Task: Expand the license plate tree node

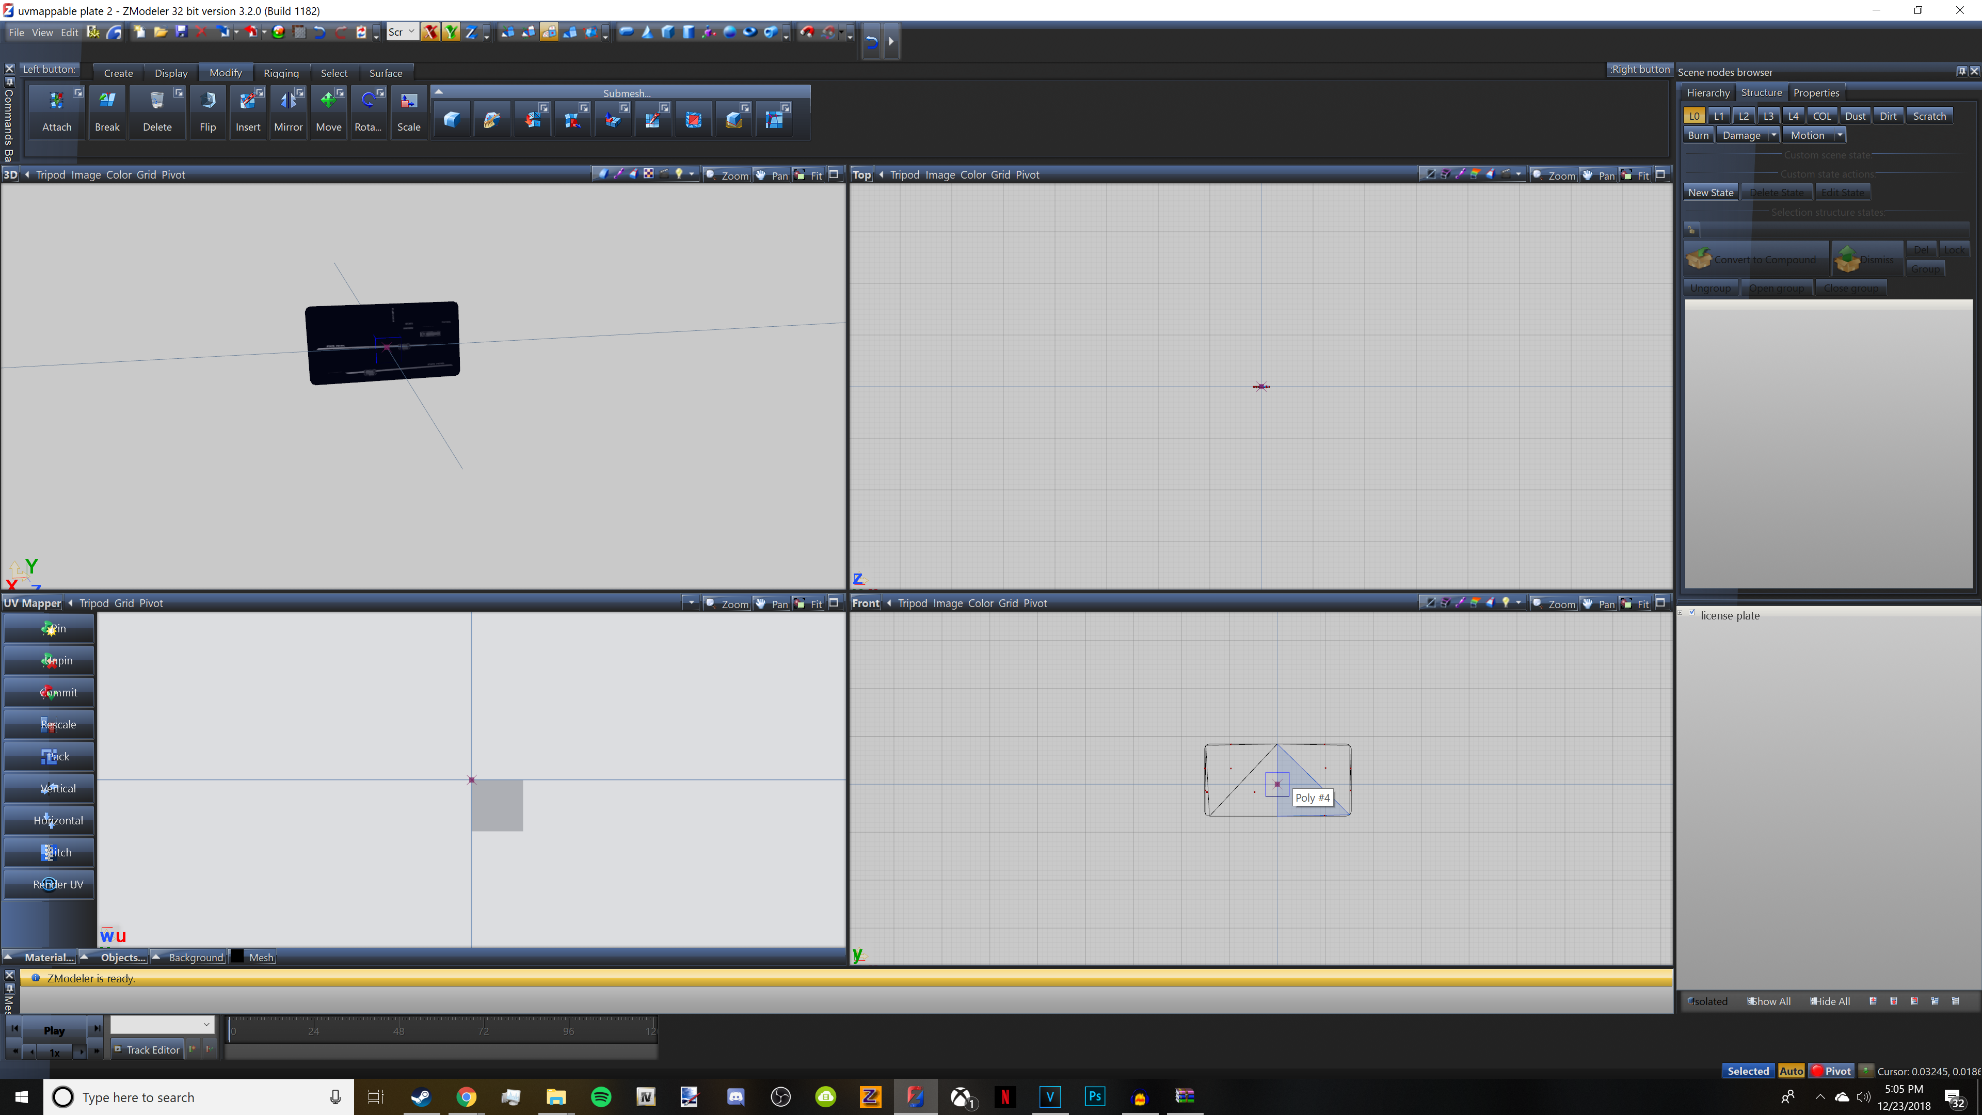Action: tap(1681, 613)
